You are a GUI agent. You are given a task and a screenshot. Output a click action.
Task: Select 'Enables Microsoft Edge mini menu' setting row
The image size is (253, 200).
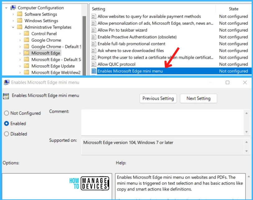click(171, 71)
